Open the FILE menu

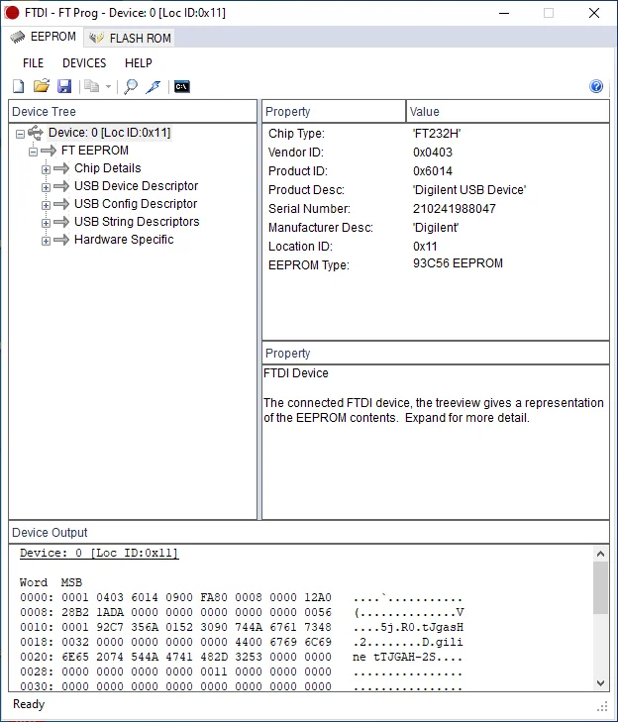(x=33, y=63)
